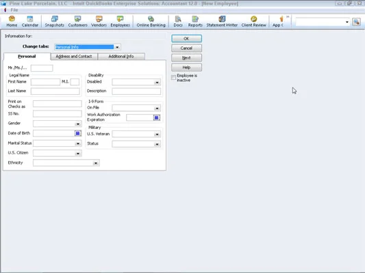Screen dimensions: 365x273
Task: Open the Home icon in the toolbar
Action: coord(12,21)
